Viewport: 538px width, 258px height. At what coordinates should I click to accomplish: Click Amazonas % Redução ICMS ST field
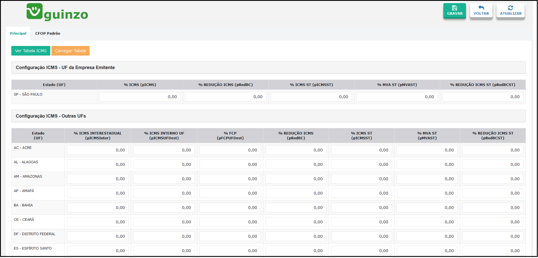pyautogui.click(x=493, y=179)
